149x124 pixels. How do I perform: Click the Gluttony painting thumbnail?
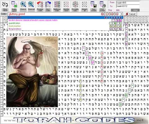32,72
